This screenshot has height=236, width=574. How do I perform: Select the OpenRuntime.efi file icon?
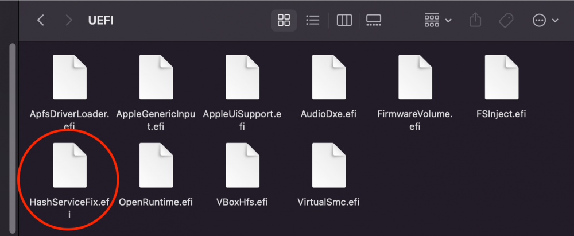click(156, 165)
